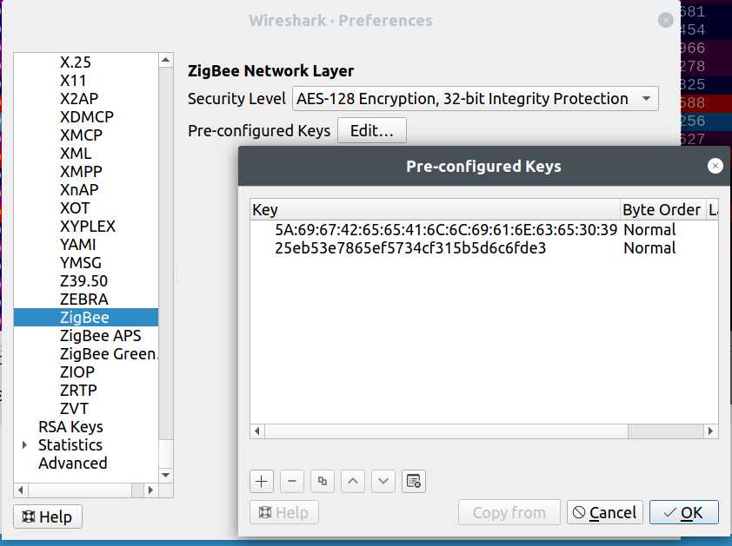Select XnAP in the protocol list
Viewport: 732px width, 546px height.
tap(79, 190)
